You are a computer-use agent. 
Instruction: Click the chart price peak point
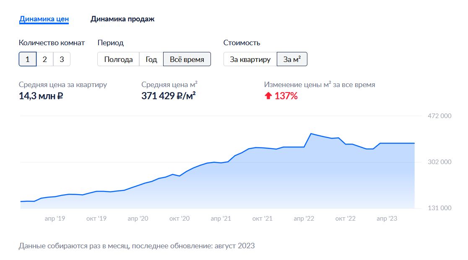pos(311,134)
